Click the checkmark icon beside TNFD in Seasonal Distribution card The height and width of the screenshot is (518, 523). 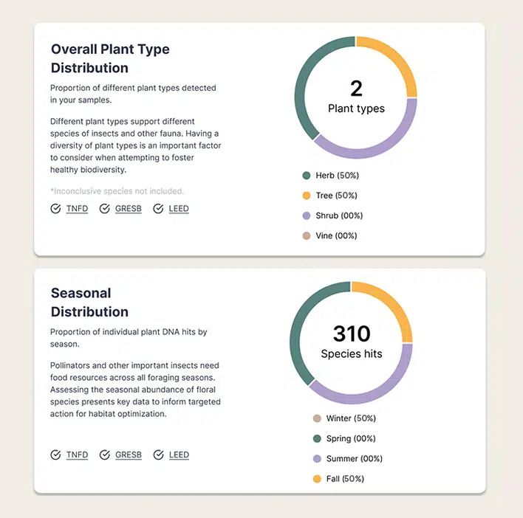[55, 455]
